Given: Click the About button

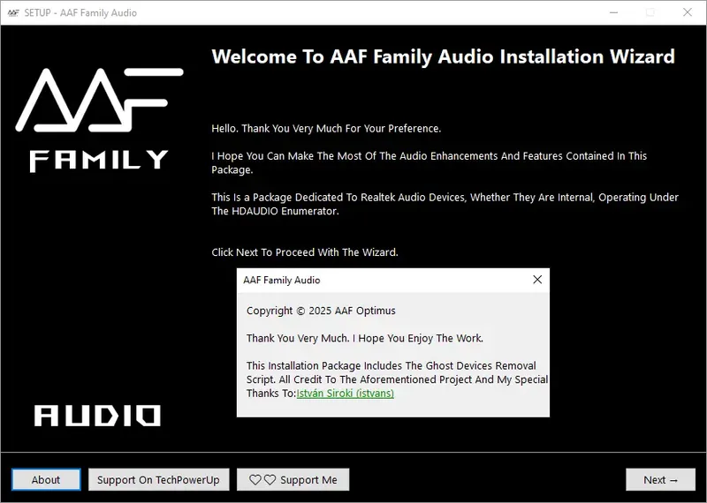Looking at the screenshot, I should (46, 479).
